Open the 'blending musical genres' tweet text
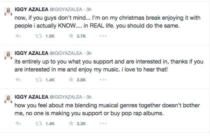 click(107, 108)
